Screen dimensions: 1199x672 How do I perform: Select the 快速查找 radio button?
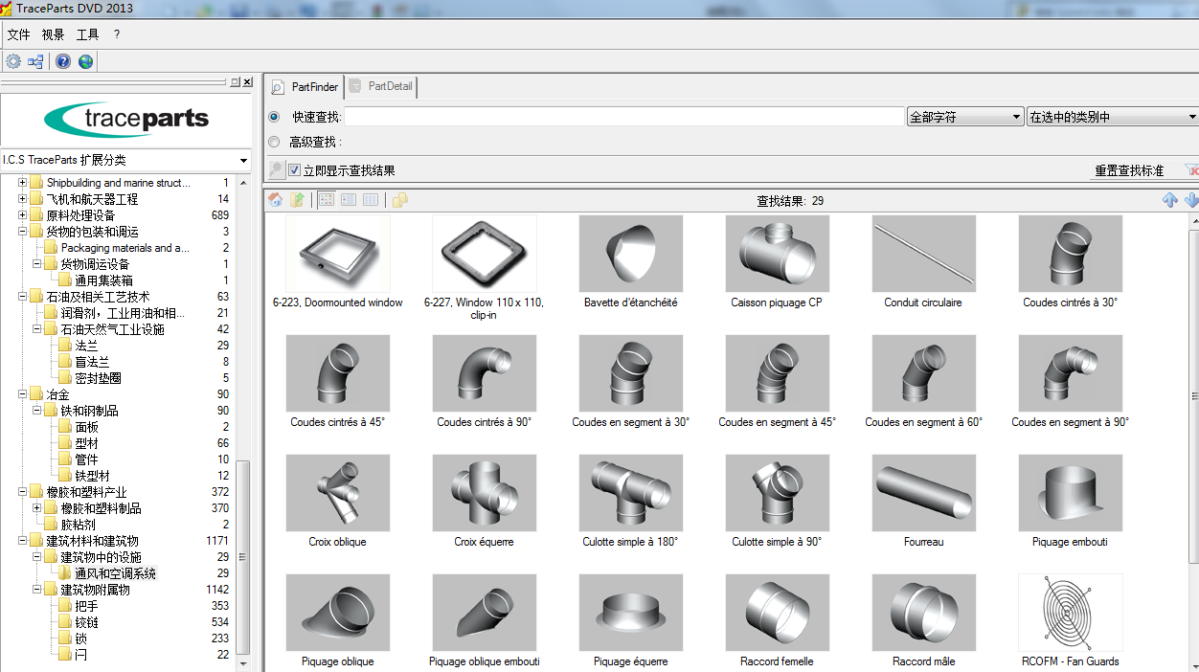tap(276, 116)
